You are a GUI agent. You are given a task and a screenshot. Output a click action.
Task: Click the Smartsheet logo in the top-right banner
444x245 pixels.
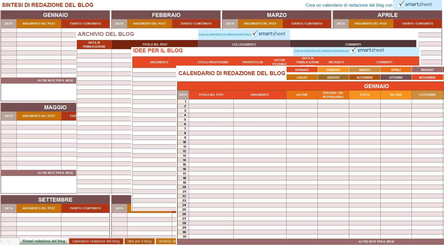(415, 4)
